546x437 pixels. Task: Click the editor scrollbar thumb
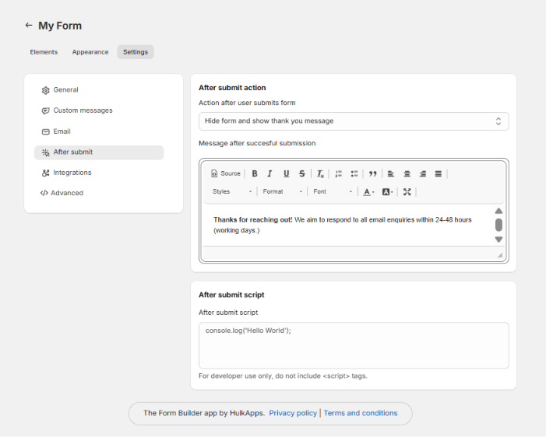(x=498, y=225)
